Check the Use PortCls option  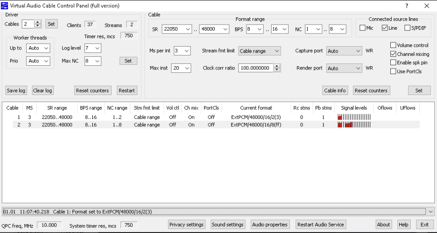(x=393, y=71)
